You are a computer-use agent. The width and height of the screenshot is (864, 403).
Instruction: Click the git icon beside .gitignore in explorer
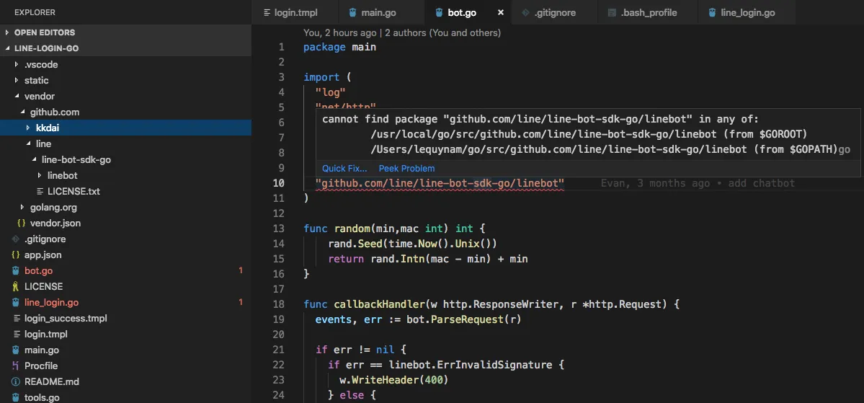15,239
